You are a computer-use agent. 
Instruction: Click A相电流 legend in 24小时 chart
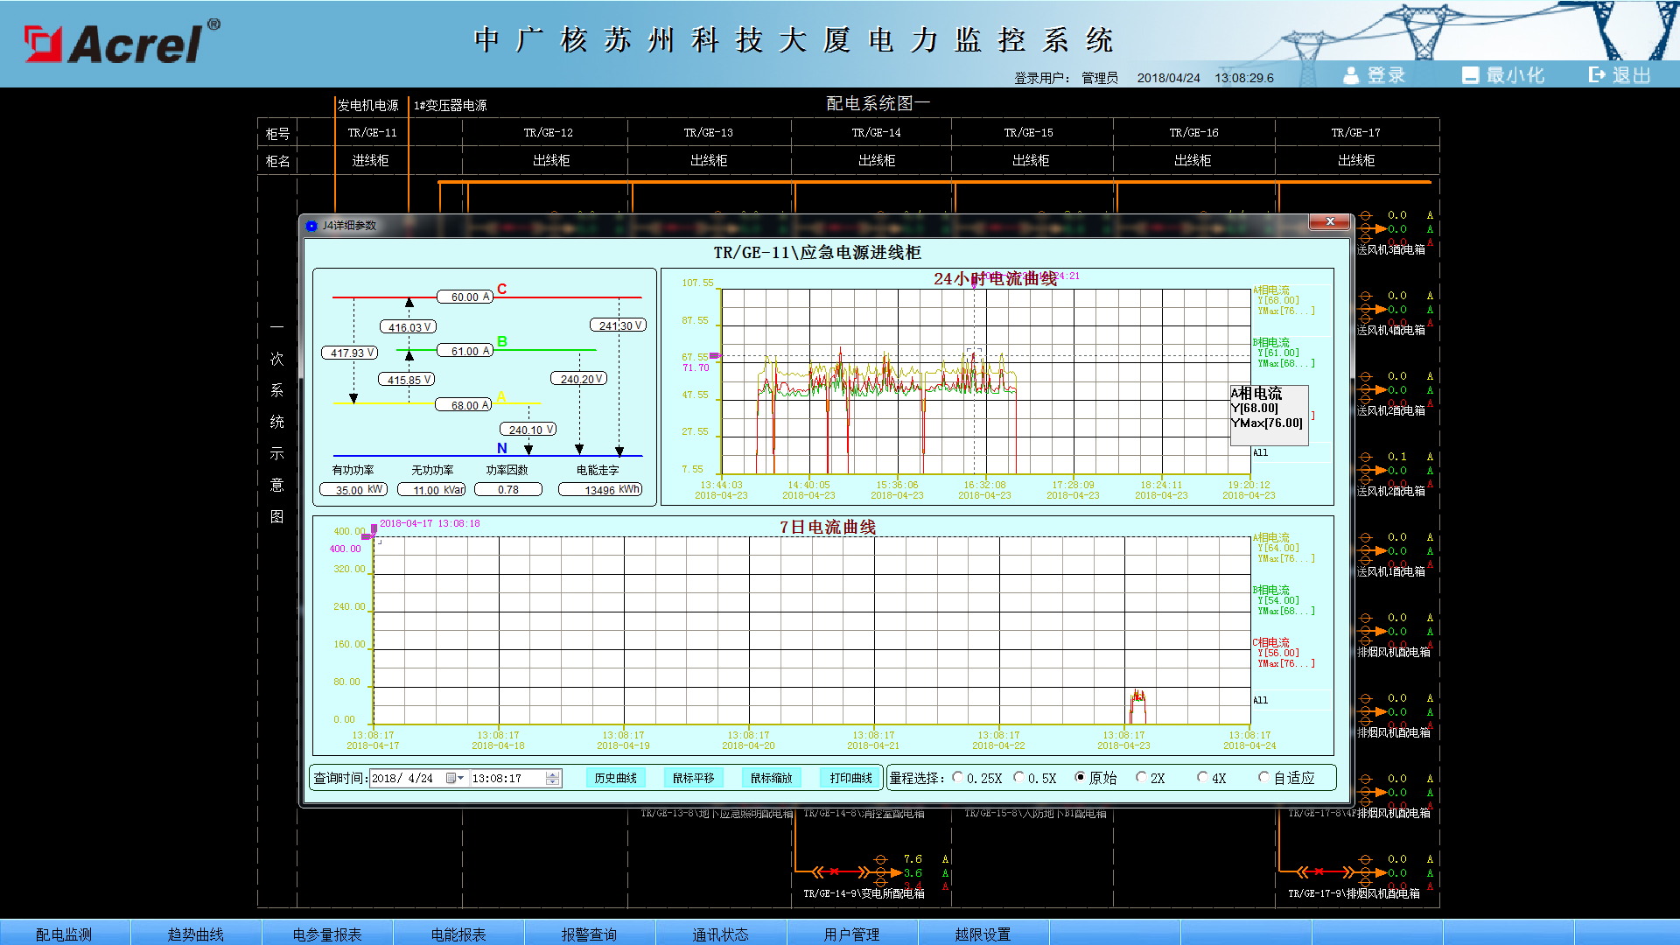pyautogui.click(x=1283, y=300)
